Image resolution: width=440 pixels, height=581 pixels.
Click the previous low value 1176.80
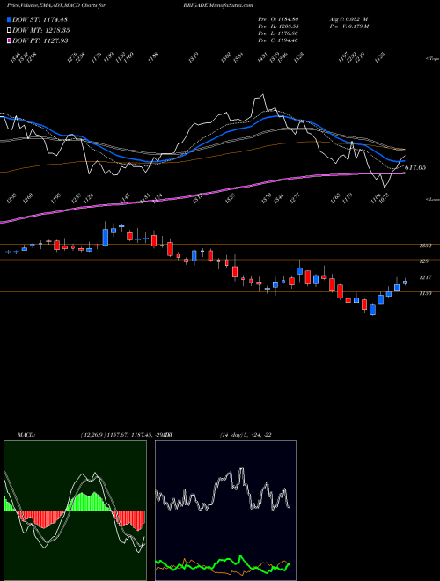[x=288, y=33]
